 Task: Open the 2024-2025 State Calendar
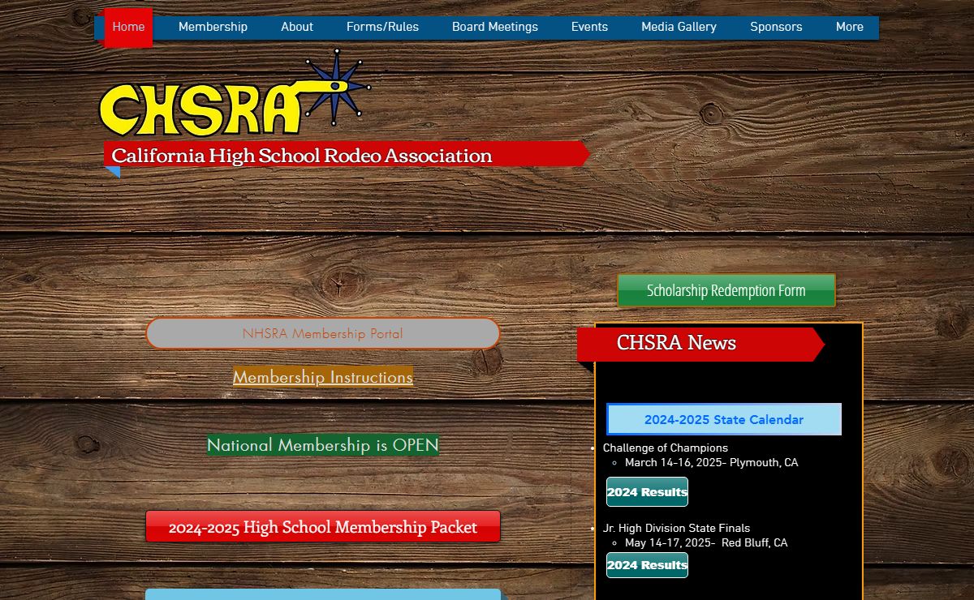[724, 420]
